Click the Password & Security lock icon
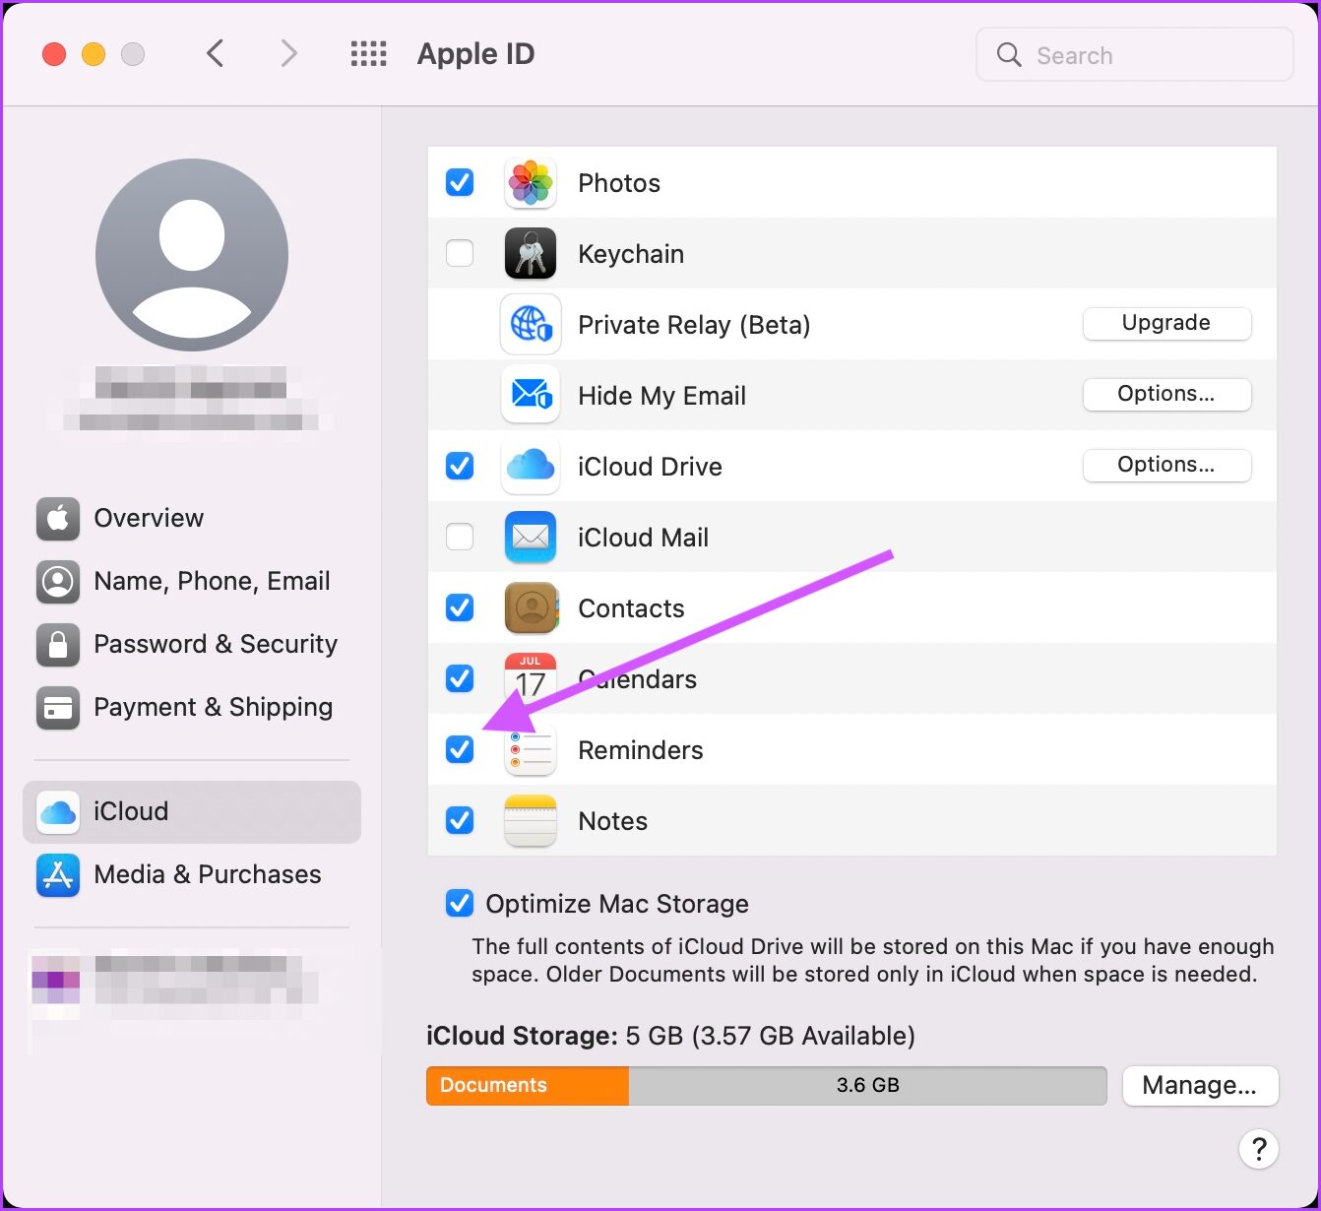The width and height of the screenshot is (1321, 1211). pyautogui.click(x=58, y=644)
